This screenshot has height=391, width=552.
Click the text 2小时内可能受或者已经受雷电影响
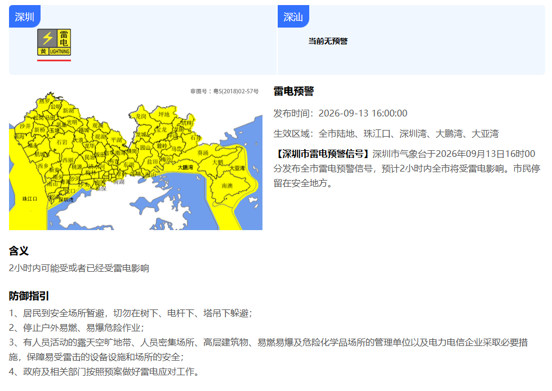point(79,268)
